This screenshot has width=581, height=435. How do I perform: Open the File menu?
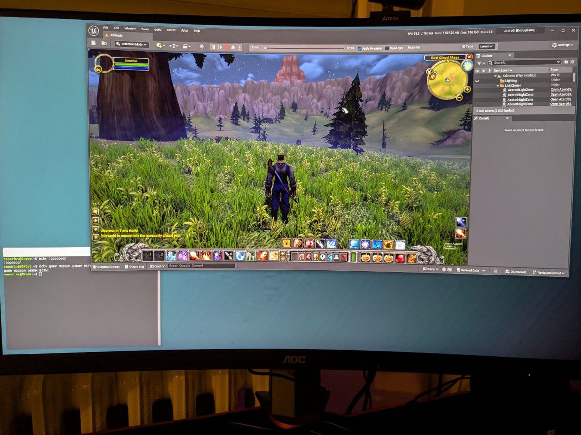pyautogui.click(x=106, y=27)
